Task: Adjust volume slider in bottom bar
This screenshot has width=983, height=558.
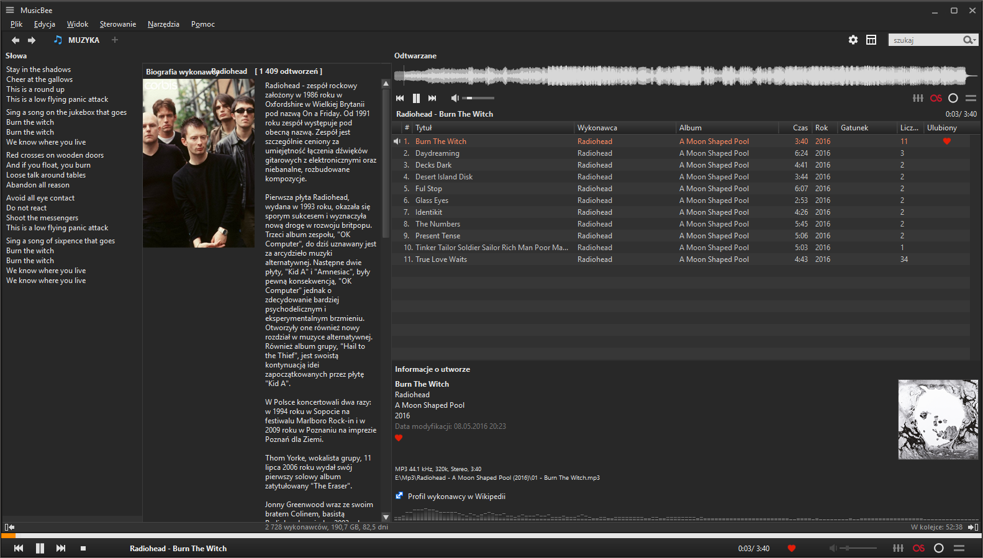Action: pyautogui.click(x=858, y=548)
